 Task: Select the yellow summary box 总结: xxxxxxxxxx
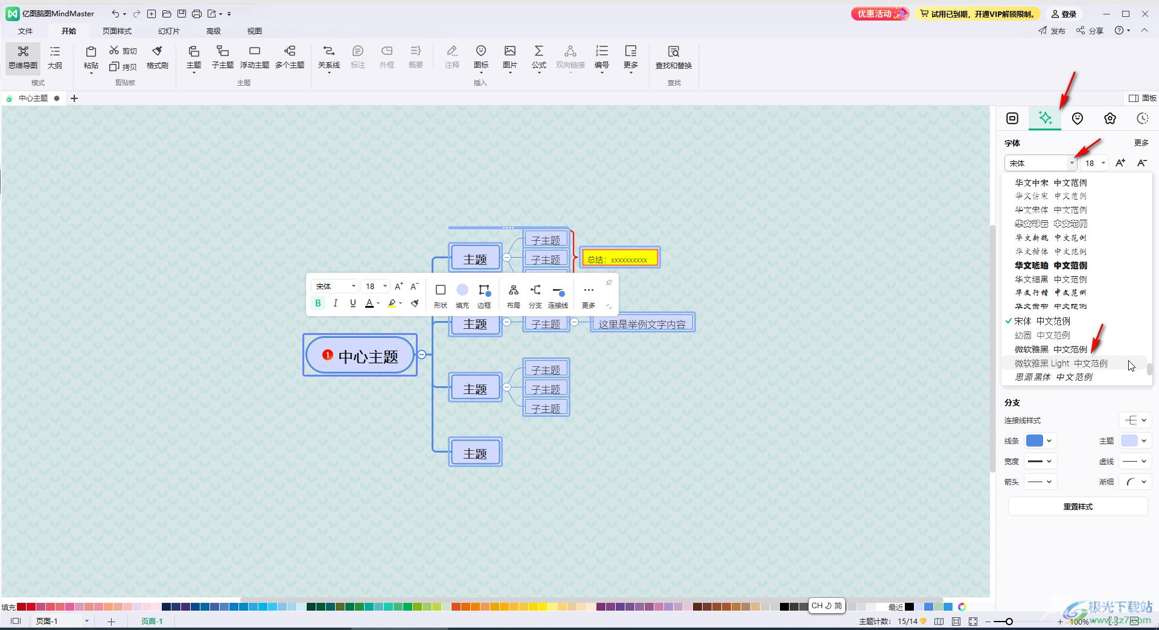(x=620, y=258)
